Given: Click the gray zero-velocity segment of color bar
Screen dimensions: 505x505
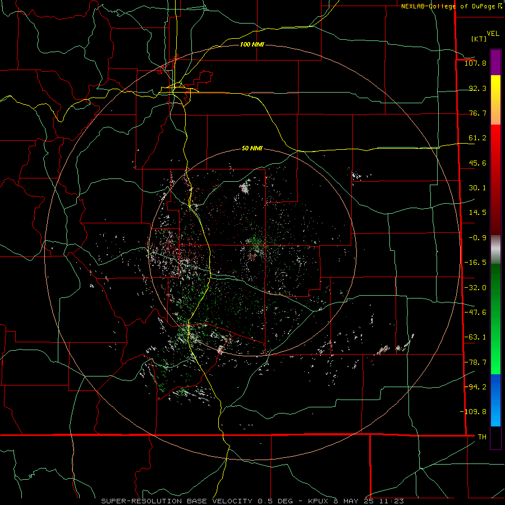Looking at the screenshot, I should pos(495,250).
